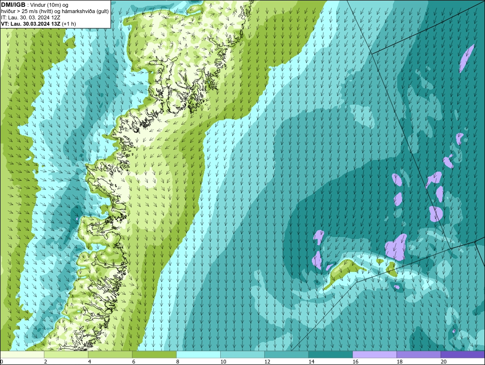485x365 pixels.
Task: Click the legend value label 20
Action: [x=444, y=362]
